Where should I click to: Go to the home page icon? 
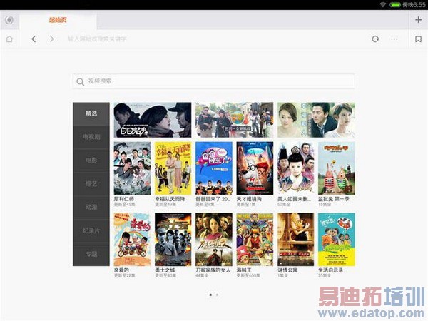(9, 39)
